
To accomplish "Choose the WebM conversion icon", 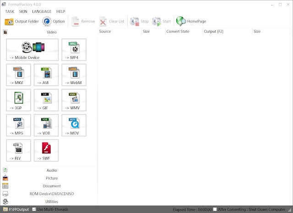I will (x=74, y=75).
